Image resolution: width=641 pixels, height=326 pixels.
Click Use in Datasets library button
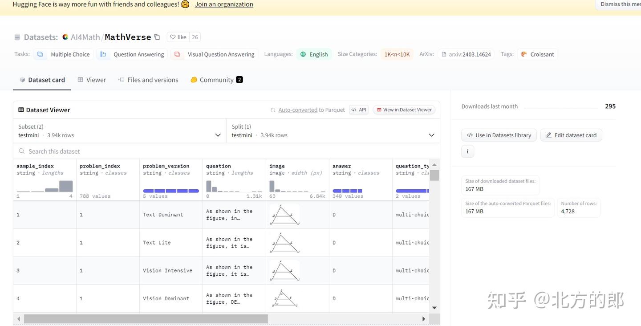point(499,135)
